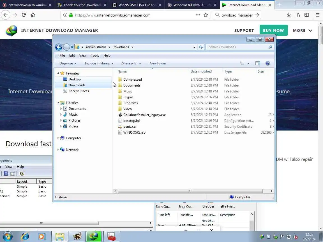Toggle the Firefox sidebar icon
This screenshot has width=323, height=242.
point(307,15)
